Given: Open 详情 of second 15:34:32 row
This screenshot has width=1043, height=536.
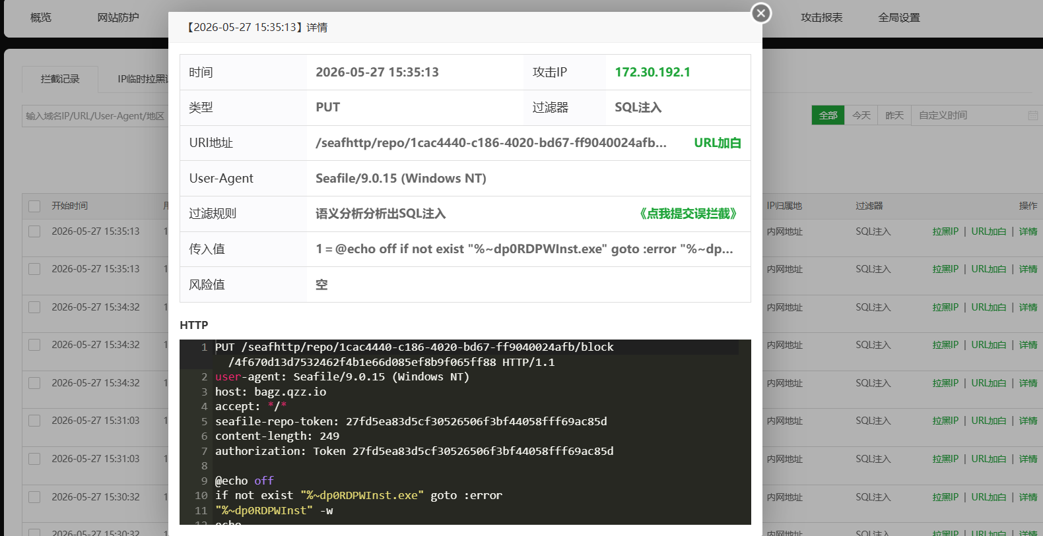Looking at the screenshot, I should 1028,345.
